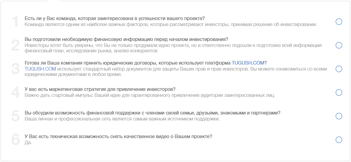351x162 pixels.
Task: Click title about discussing financial support
Action: (x=152, y=113)
